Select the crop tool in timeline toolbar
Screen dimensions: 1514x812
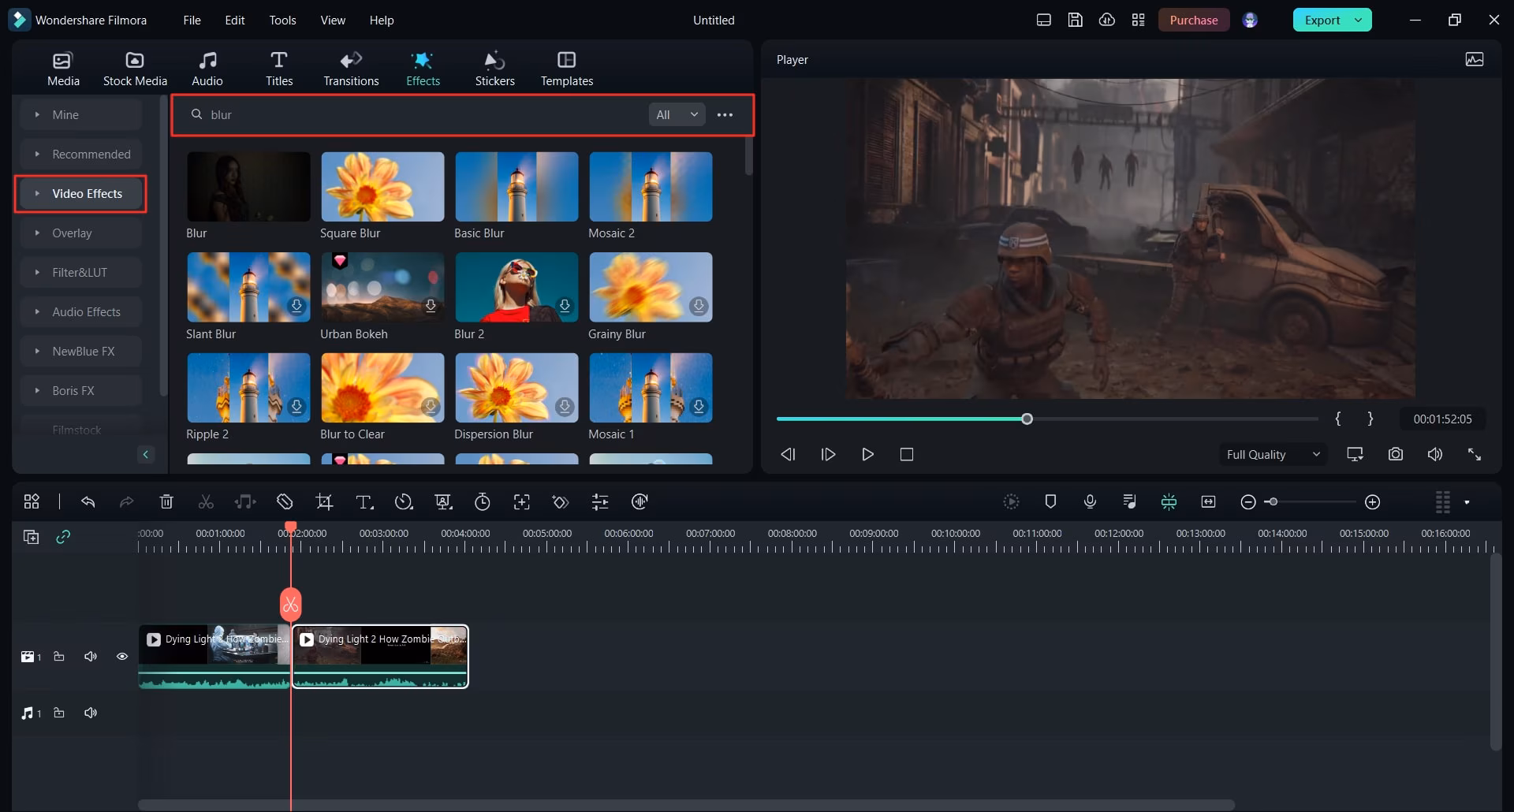(324, 502)
